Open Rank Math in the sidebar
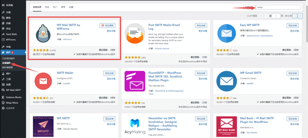Image resolution: width=308 pixels, height=138 pixels. point(11,34)
